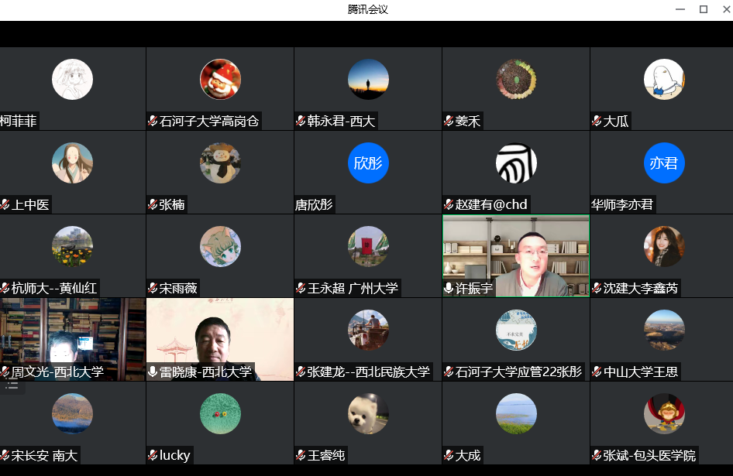Click the mic icon next to 韩永君-西大
Screen dimensions: 733x476
click(301, 121)
